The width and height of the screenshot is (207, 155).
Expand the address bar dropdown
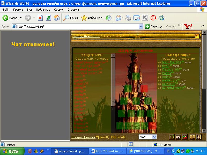[x=141, y=27]
